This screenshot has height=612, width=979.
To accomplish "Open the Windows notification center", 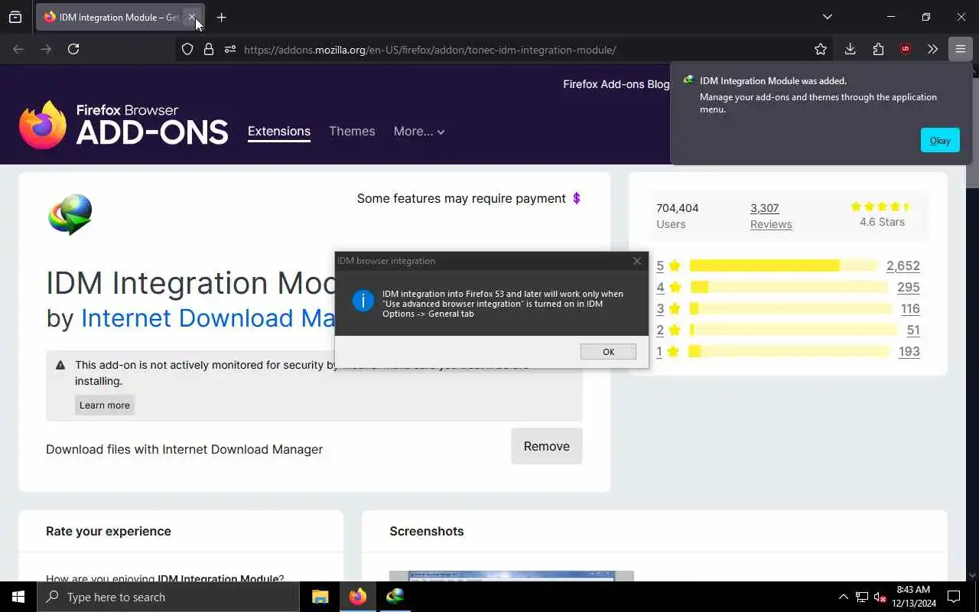I will pyautogui.click(x=954, y=597).
